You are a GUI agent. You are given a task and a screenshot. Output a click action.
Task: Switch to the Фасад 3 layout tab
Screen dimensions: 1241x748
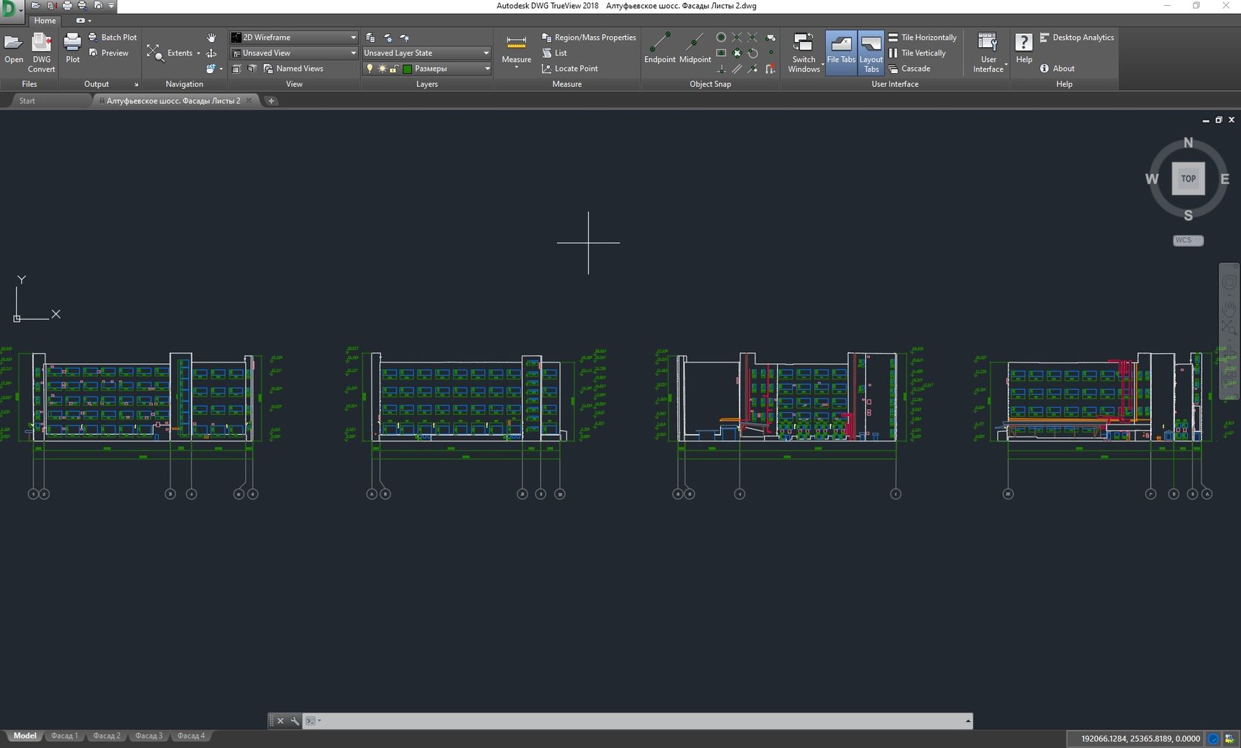(x=148, y=735)
